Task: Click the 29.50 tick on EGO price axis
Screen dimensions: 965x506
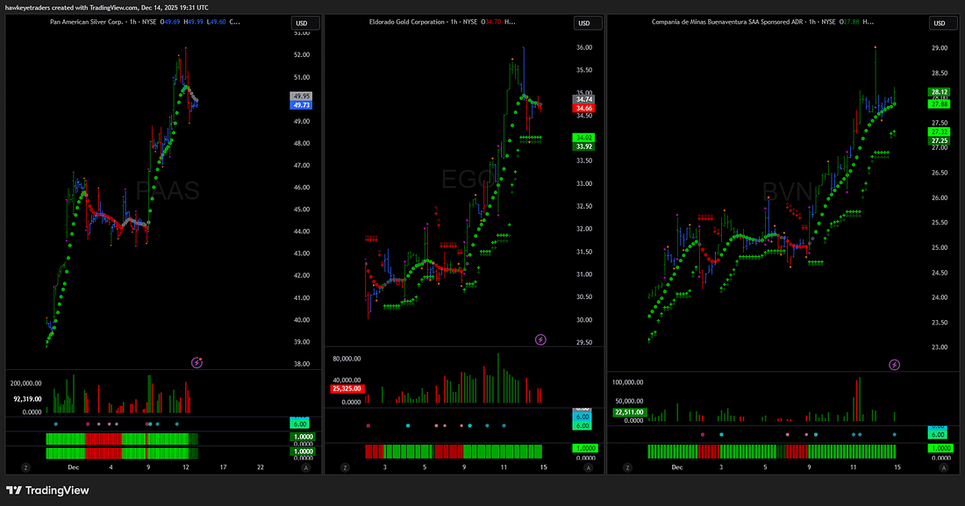Action: tap(584, 343)
